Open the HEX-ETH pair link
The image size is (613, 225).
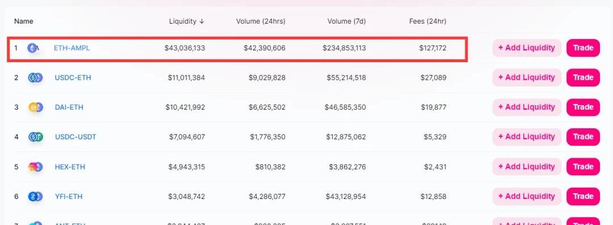point(70,167)
